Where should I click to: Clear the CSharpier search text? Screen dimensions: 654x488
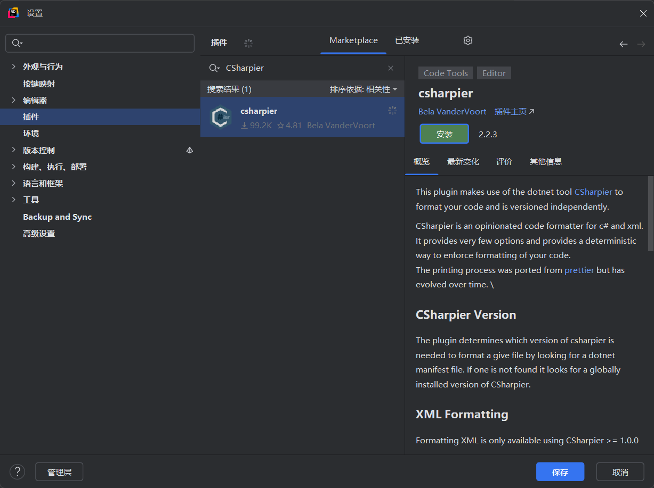[x=391, y=68]
